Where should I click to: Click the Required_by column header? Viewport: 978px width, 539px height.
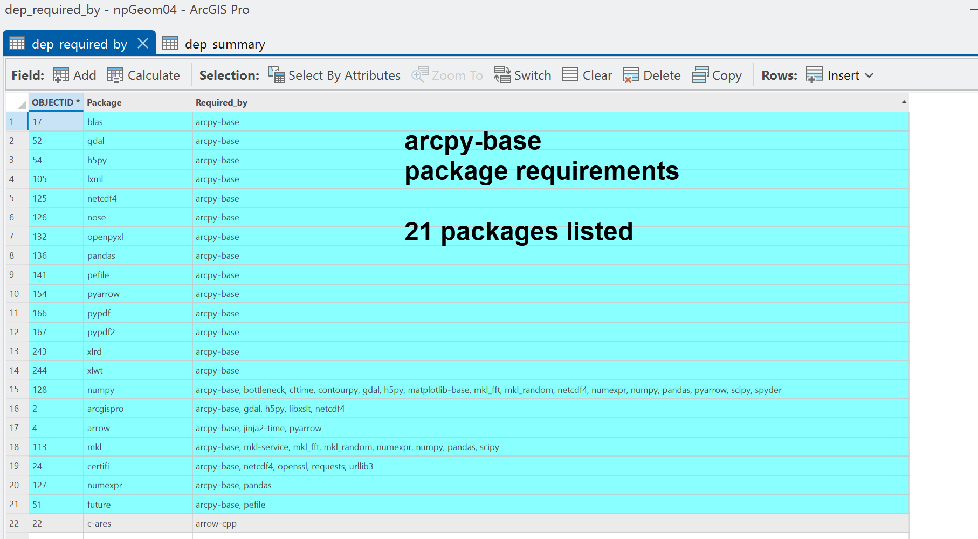[x=550, y=102]
